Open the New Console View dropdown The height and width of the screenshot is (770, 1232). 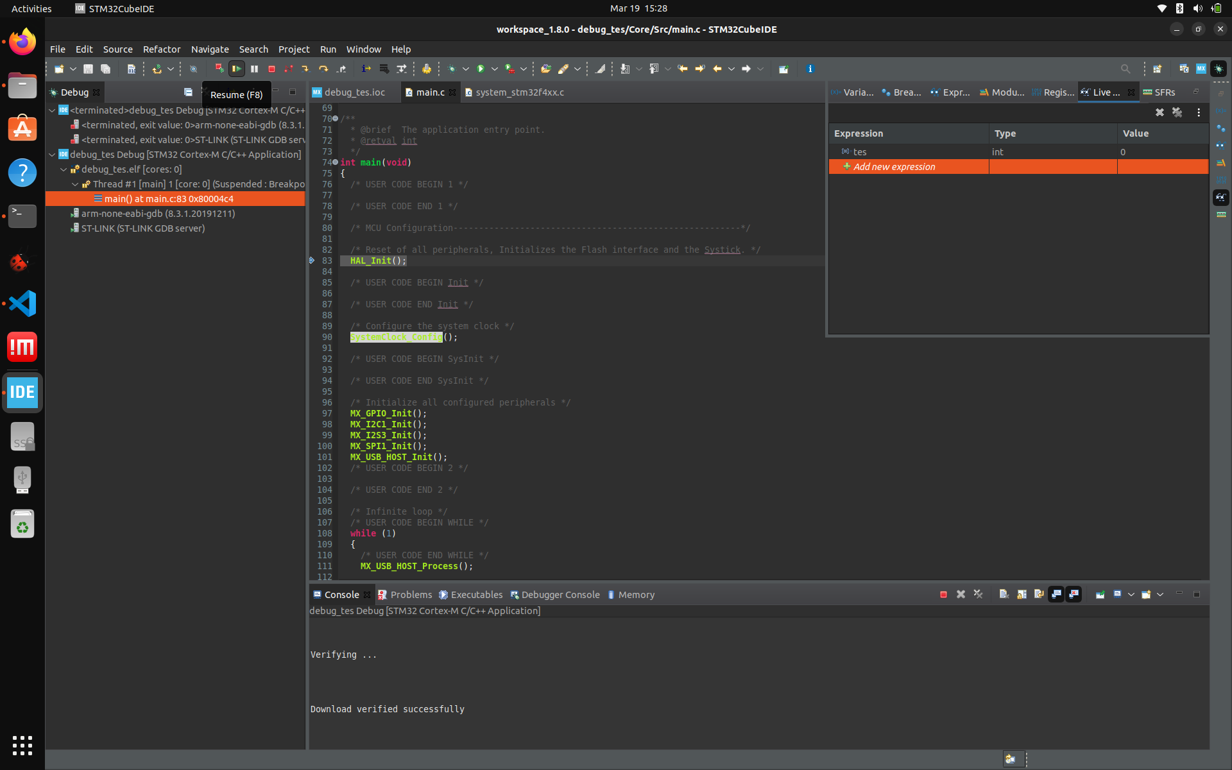tap(1160, 595)
